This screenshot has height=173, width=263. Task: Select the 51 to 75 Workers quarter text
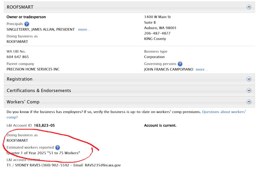(x=43, y=153)
